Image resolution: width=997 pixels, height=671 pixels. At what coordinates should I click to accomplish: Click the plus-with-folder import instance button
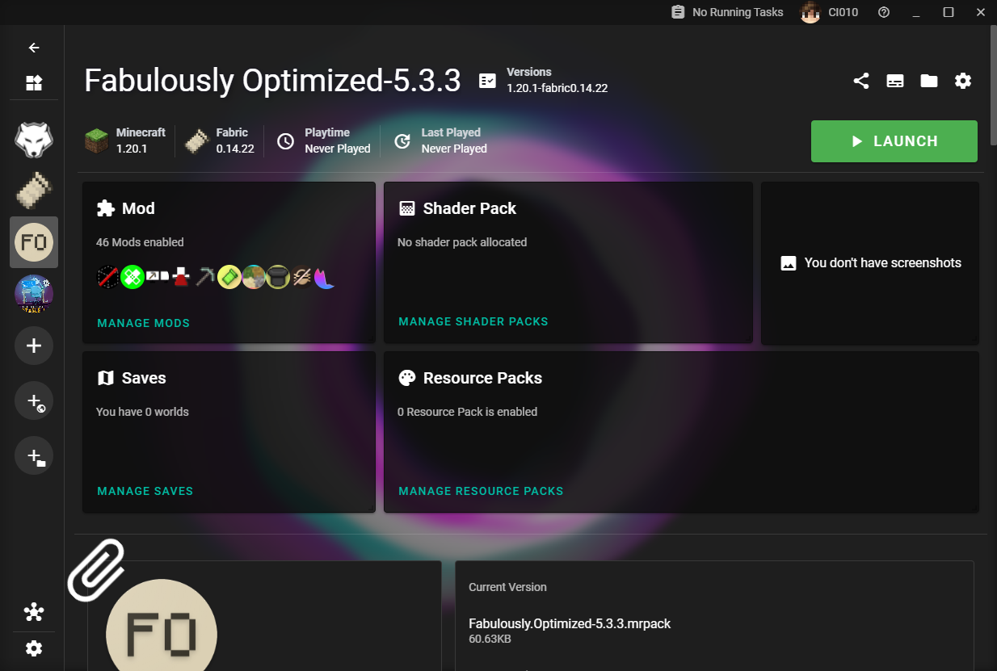34,456
